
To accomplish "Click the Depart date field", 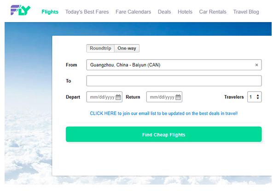I will pos(104,97).
